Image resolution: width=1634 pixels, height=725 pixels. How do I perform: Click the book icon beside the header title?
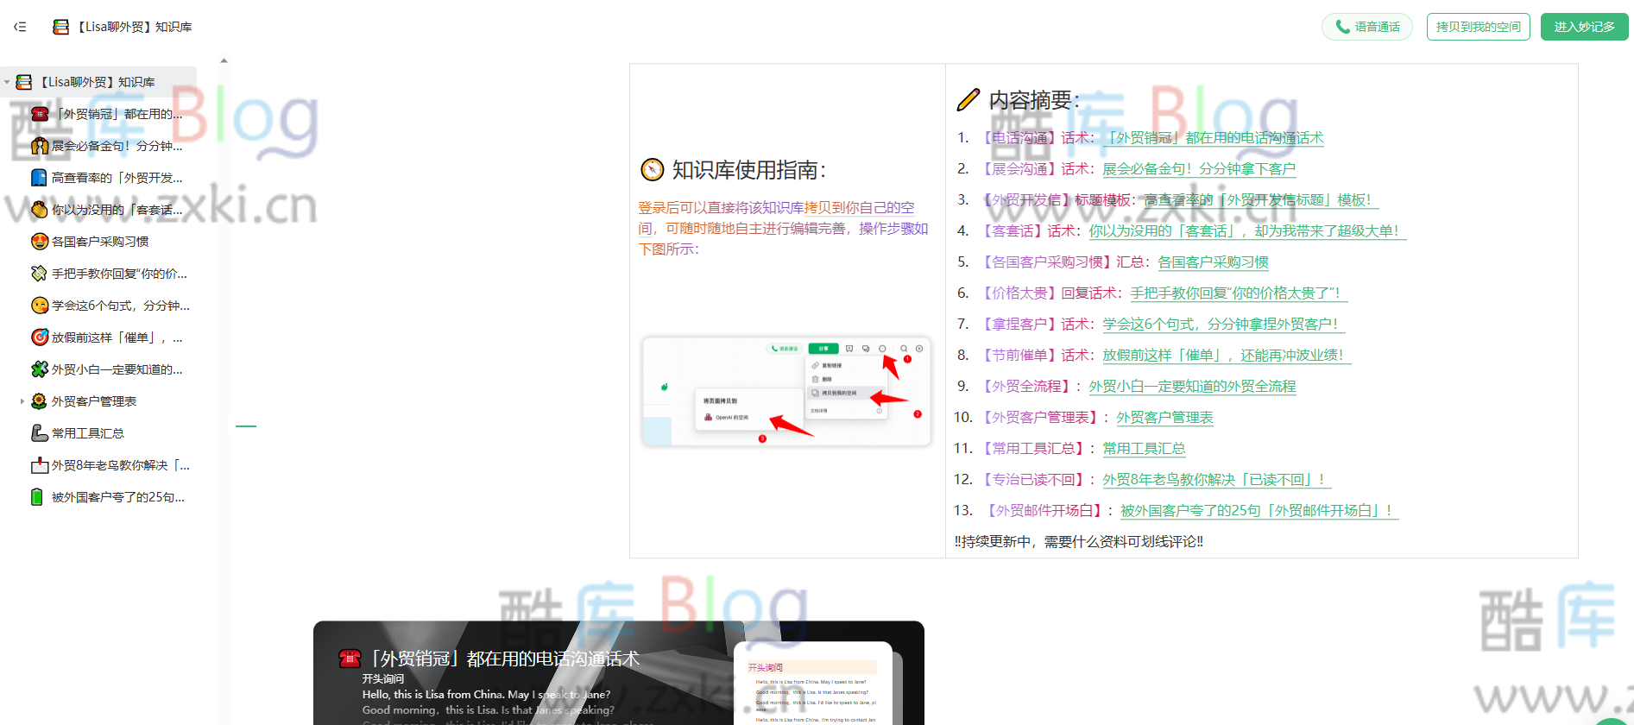pos(60,27)
